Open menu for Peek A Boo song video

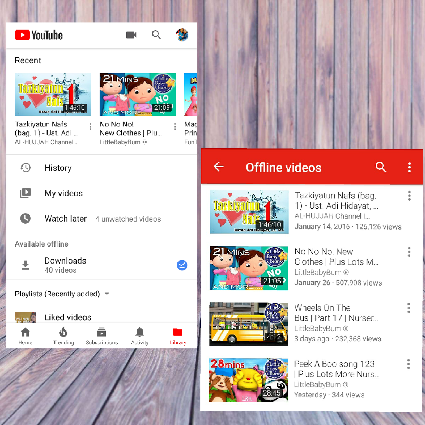(409, 364)
